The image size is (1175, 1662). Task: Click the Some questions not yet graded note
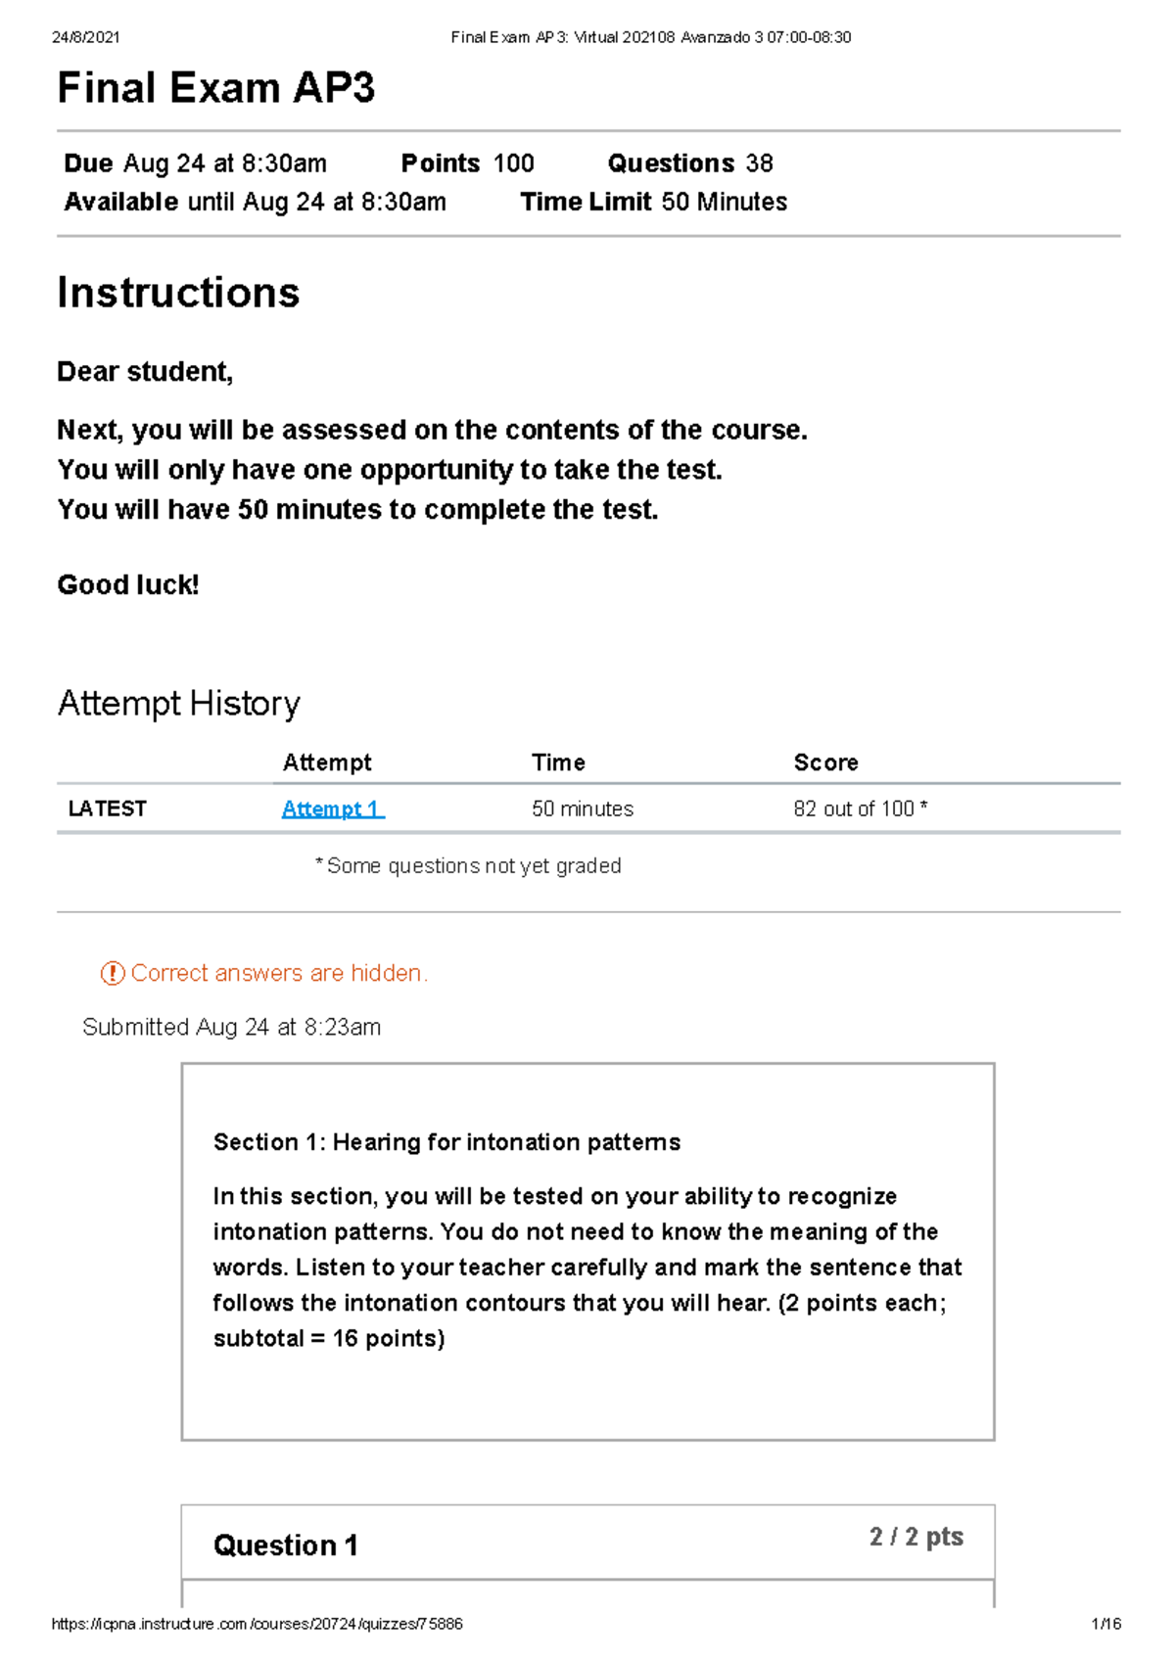point(468,865)
